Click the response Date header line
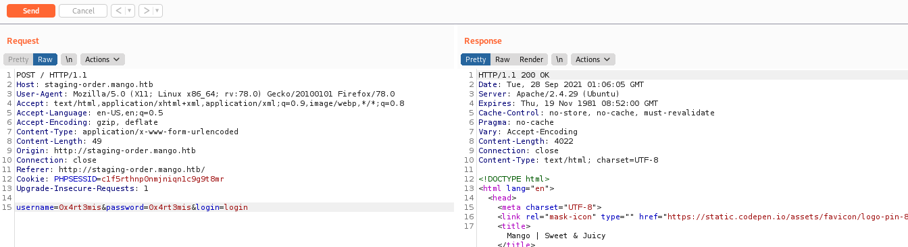 (x=561, y=84)
